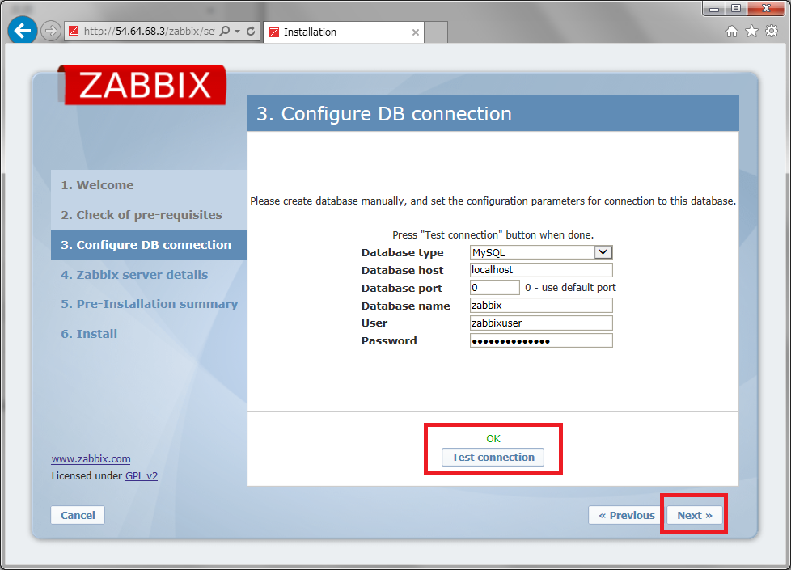Viewport: 791px width, 570px height.
Task: Open the browser home page icon
Action: [x=731, y=32]
